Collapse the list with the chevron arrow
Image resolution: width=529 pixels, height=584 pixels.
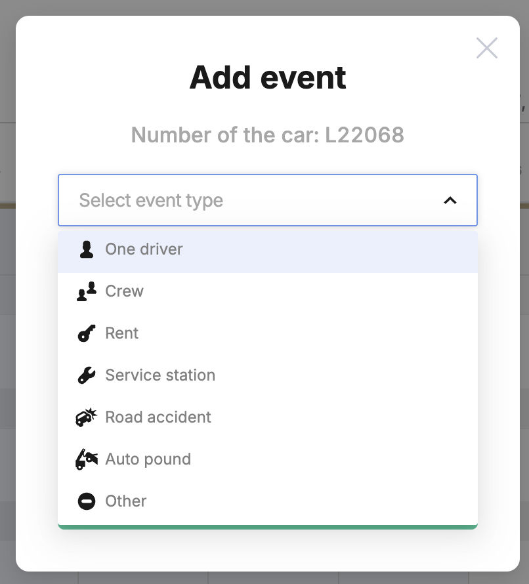tap(450, 200)
